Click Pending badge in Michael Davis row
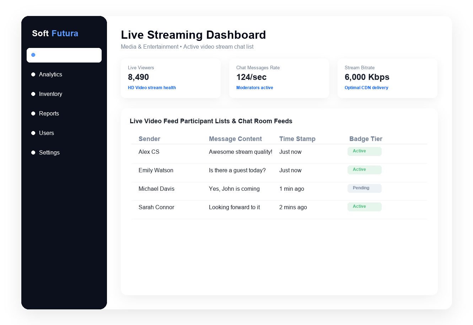 365,188
